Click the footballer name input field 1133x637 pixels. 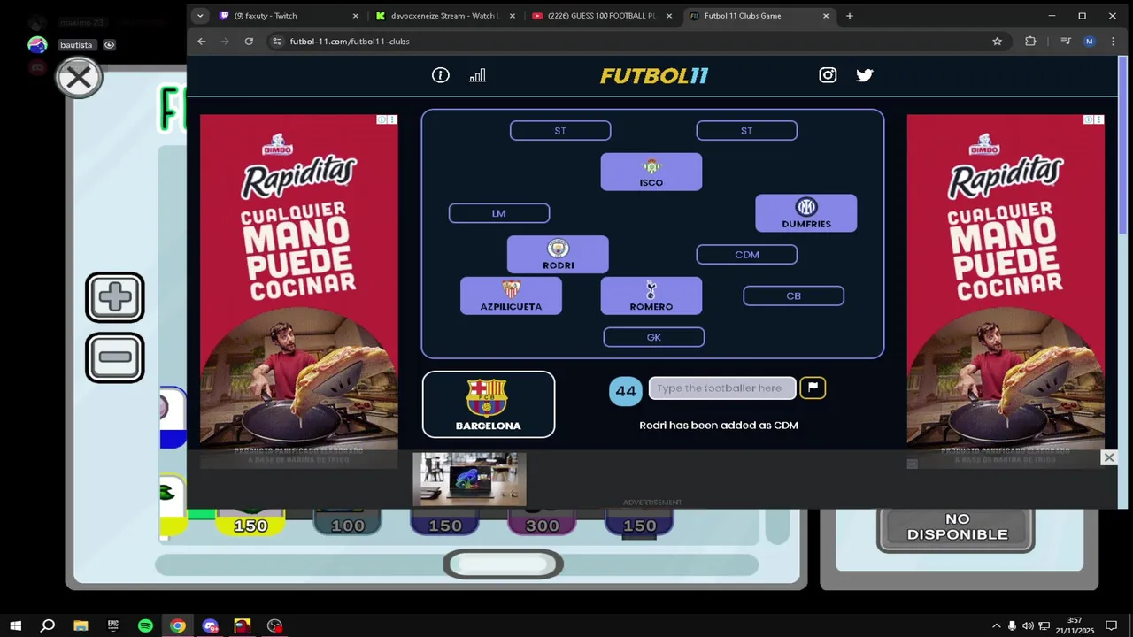tap(721, 388)
